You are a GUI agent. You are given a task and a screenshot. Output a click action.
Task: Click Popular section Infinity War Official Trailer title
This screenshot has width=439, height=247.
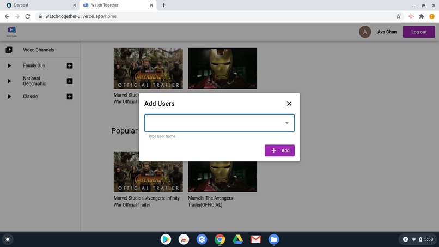(147, 201)
